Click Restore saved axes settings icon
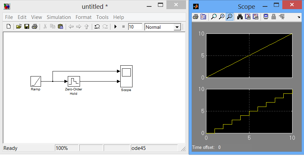Viewport: 304px width, 156px height. [256, 17]
